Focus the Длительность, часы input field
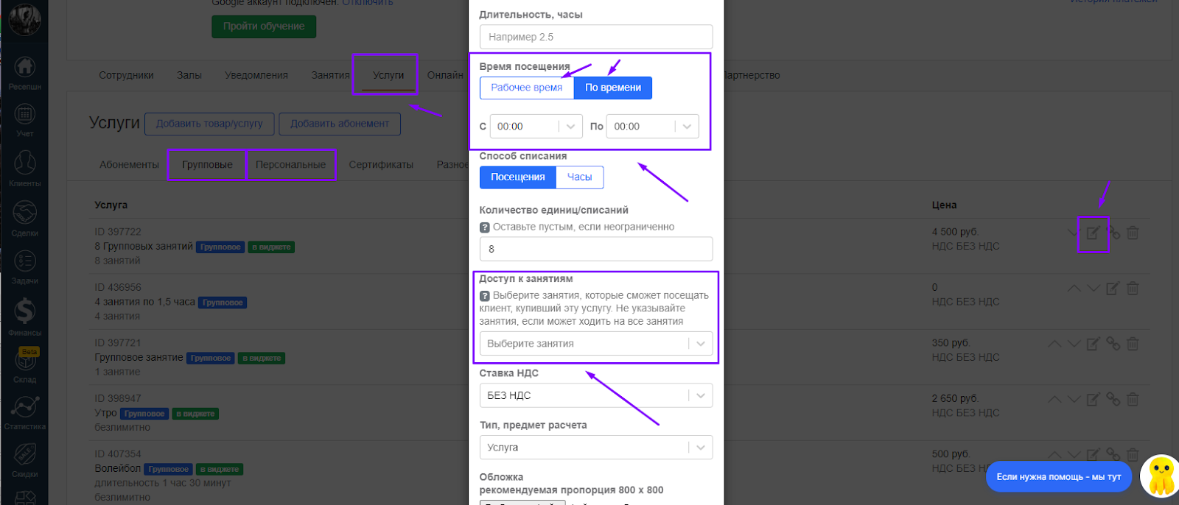Screen dimensions: 1179x505 pyautogui.click(x=596, y=37)
